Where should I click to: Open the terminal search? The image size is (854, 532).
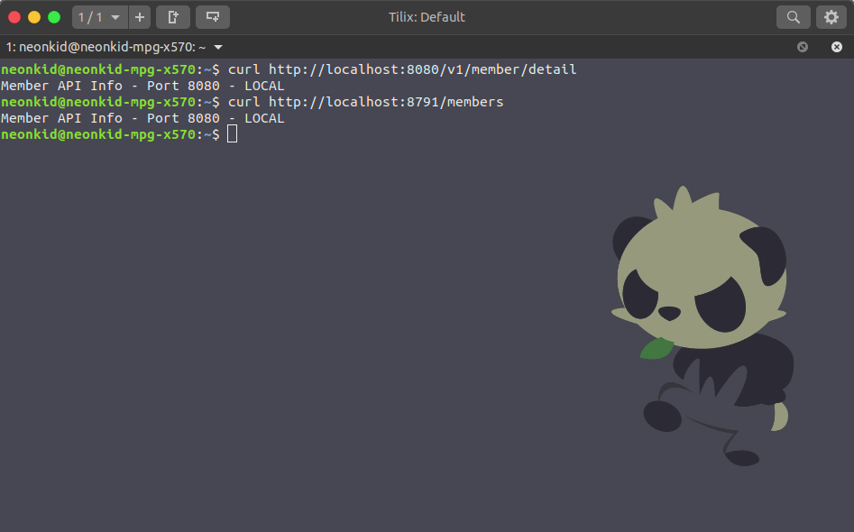793,17
